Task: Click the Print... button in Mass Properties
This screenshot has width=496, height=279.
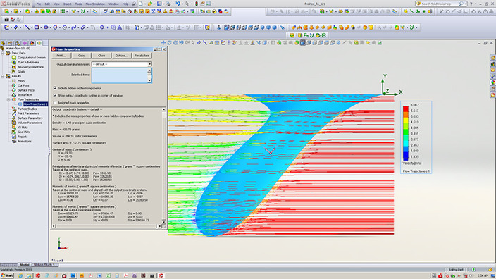Action: pos(61,56)
